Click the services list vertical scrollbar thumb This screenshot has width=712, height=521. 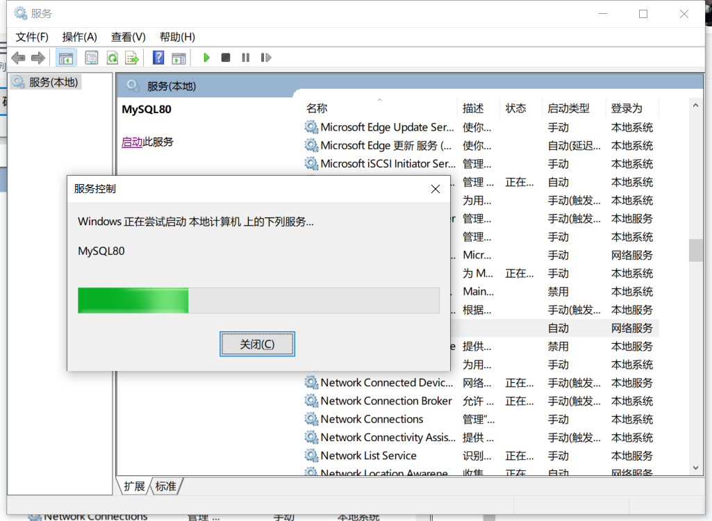(695, 250)
